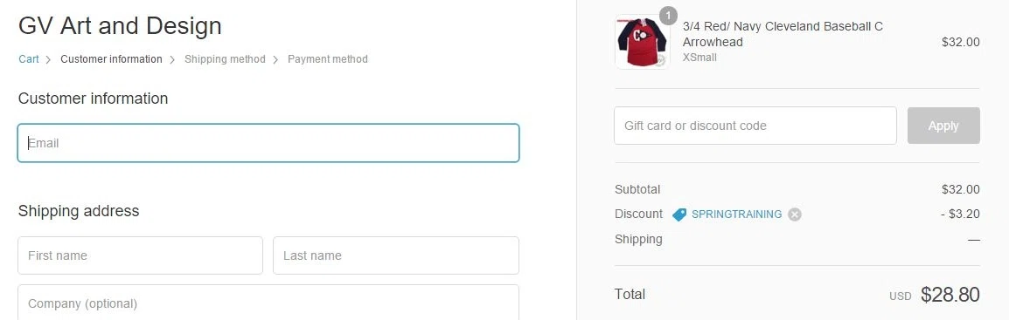Focus the Email input field
This screenshot has height=320, width=1009.
(268, 143)
